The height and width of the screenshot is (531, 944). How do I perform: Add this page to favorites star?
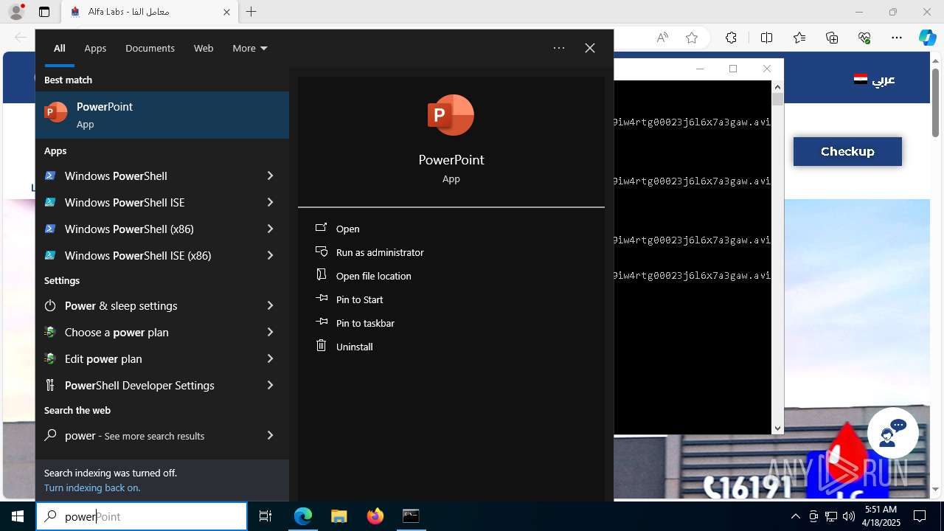pos(691,38)
